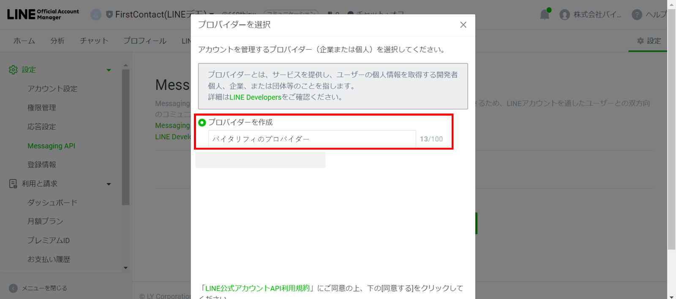Open Dashboard in sidebar

click(x=52, y=203)
